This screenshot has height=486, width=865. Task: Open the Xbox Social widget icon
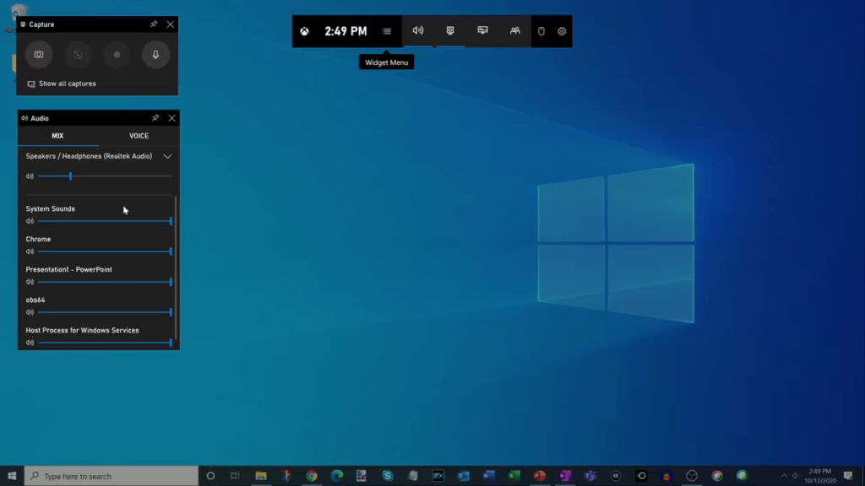pyautogui.click(x=514, y=31)
